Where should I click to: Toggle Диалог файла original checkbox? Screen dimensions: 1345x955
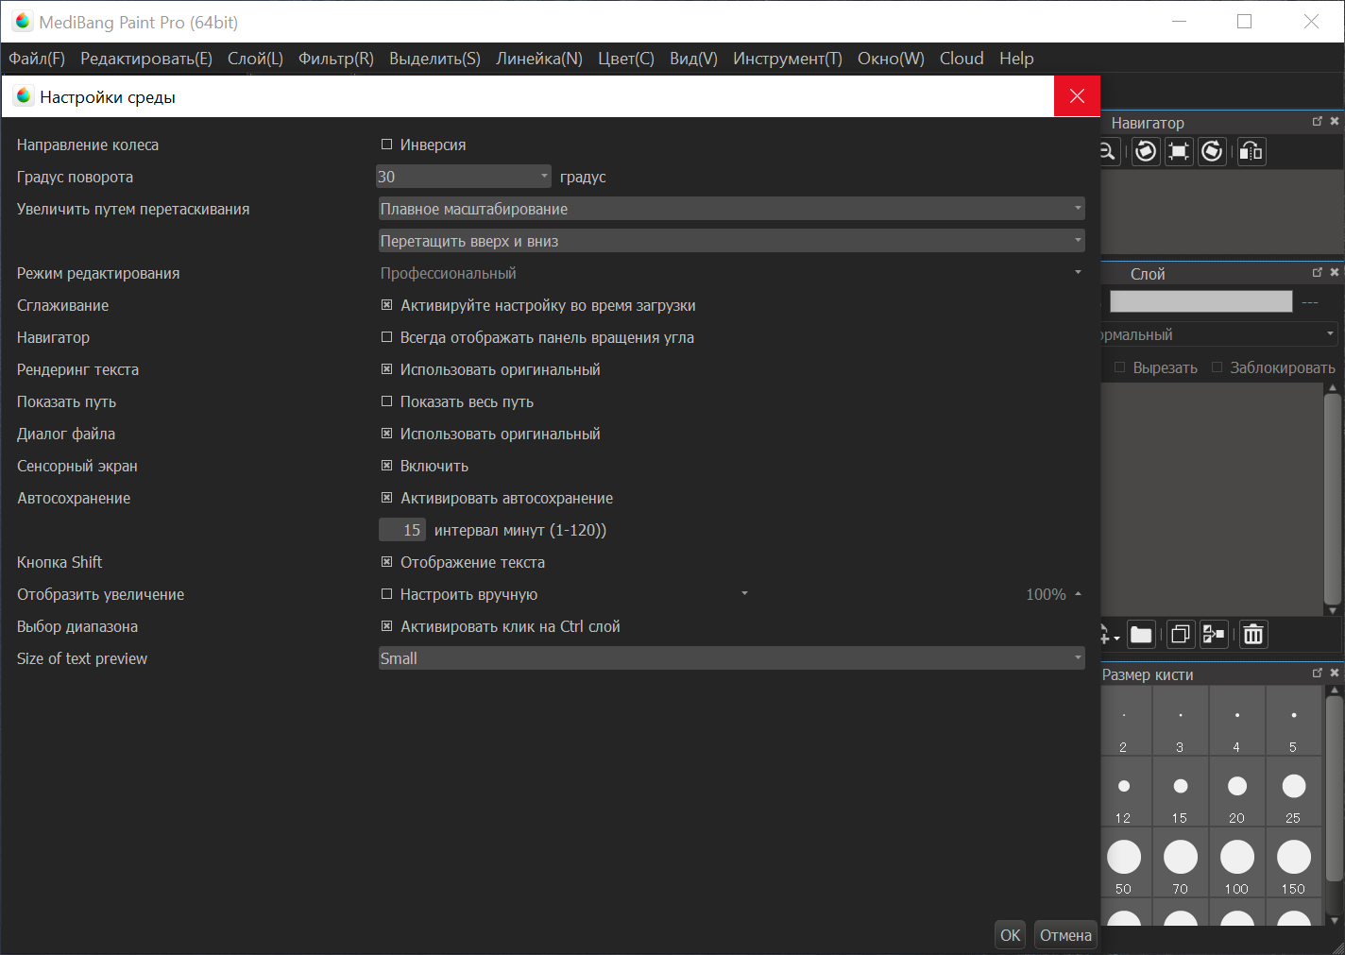(x=386, y=434)
